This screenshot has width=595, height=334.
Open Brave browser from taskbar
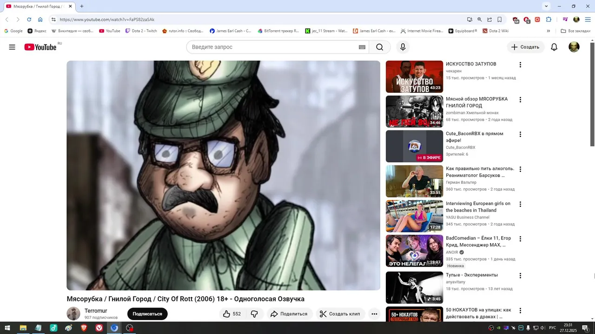coord(84,328)
